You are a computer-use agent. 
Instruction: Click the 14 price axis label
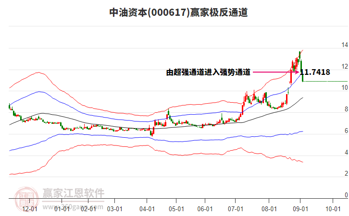pyautogui.click(x=345, y=45)
